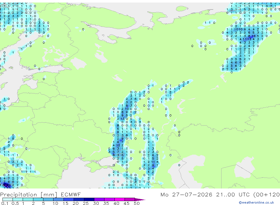Click the 0.1–0.5 mm legend swatch
Viewport: 280px width, 205px height.
[x=8, y=199]
